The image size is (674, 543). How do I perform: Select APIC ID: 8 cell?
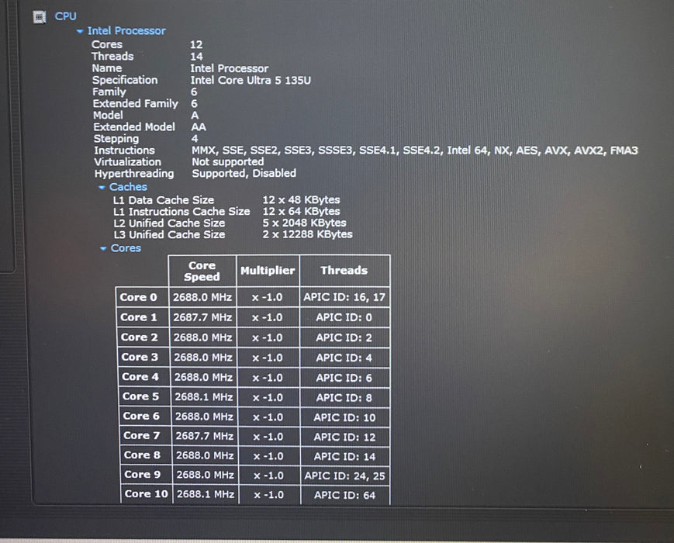344,398
